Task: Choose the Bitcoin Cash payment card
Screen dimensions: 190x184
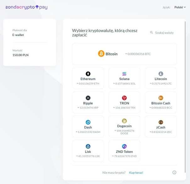Action: [161, 102]
